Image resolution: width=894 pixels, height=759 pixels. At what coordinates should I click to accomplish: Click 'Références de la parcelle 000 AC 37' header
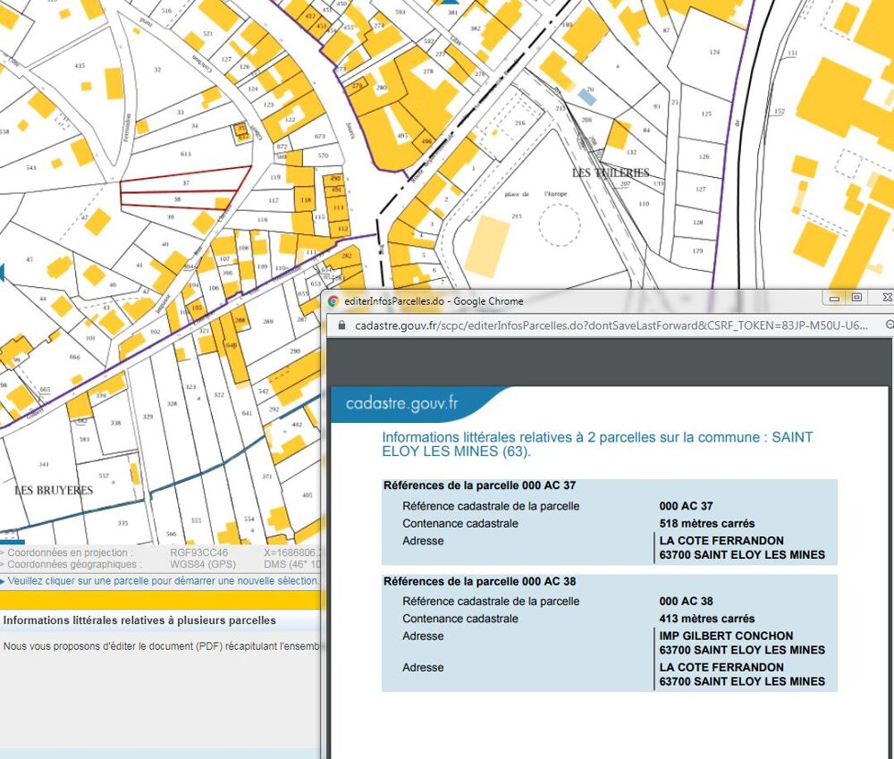(479, 485)
